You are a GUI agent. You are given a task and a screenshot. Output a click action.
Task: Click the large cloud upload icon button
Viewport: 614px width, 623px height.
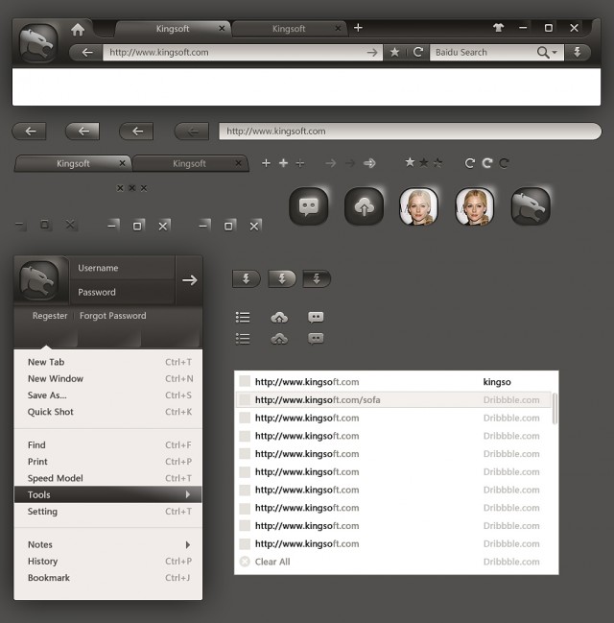(x=364, y=206)
